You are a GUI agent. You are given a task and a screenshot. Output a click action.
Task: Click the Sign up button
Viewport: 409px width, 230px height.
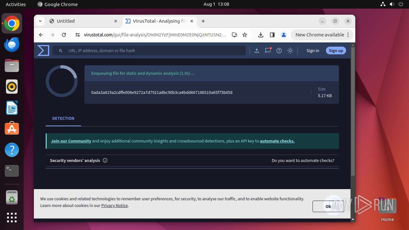(x=336, y=50)
